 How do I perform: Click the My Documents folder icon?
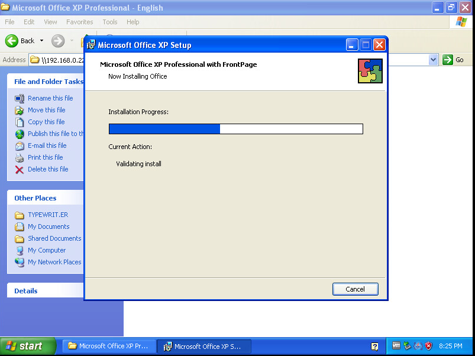pos(20,226)
